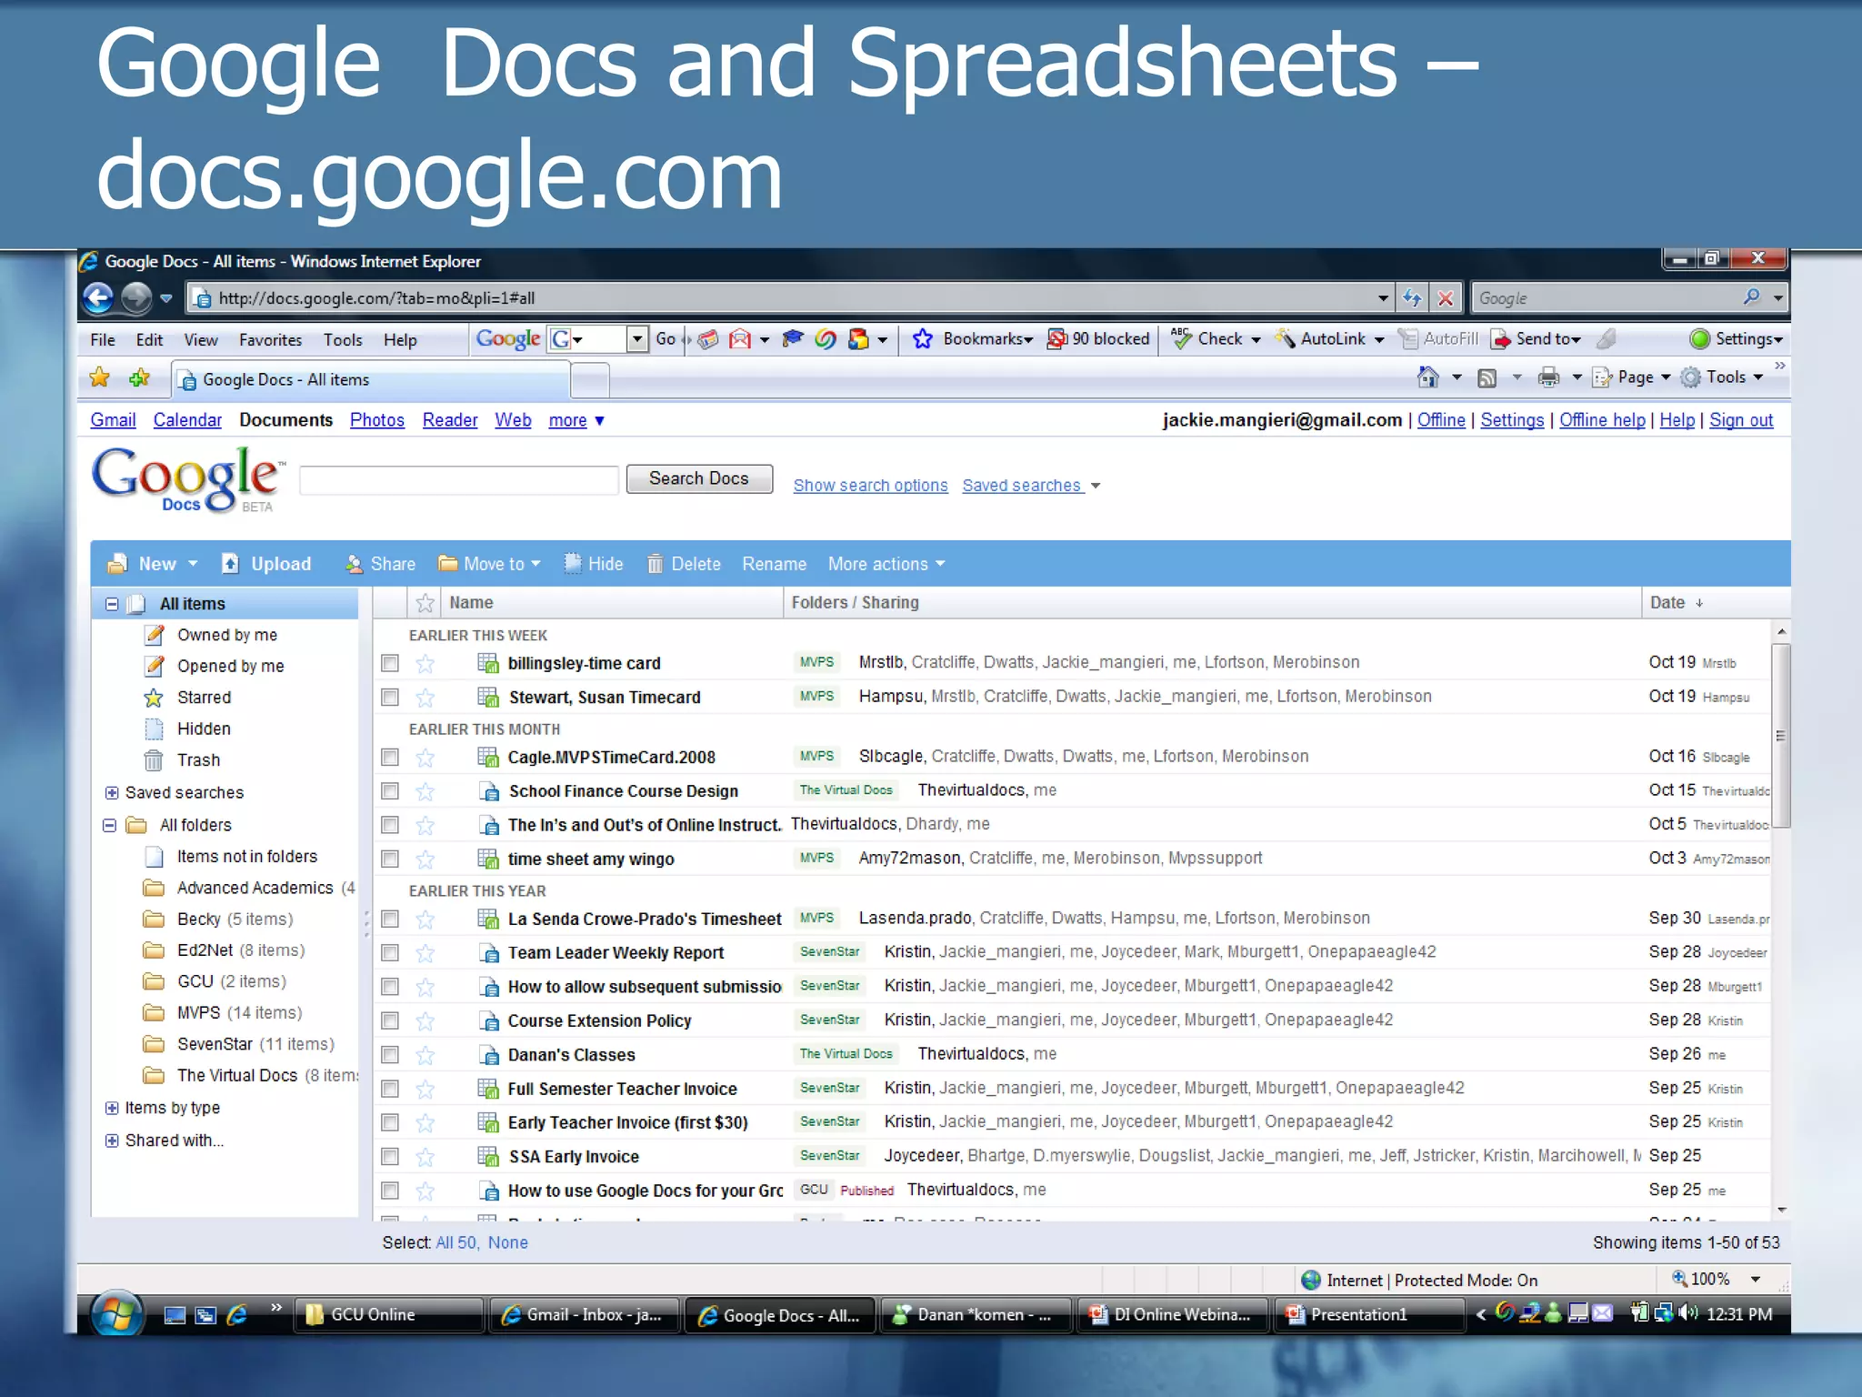
Task: Expand the more Google services dropdown
Action: (x=576, y=420)
